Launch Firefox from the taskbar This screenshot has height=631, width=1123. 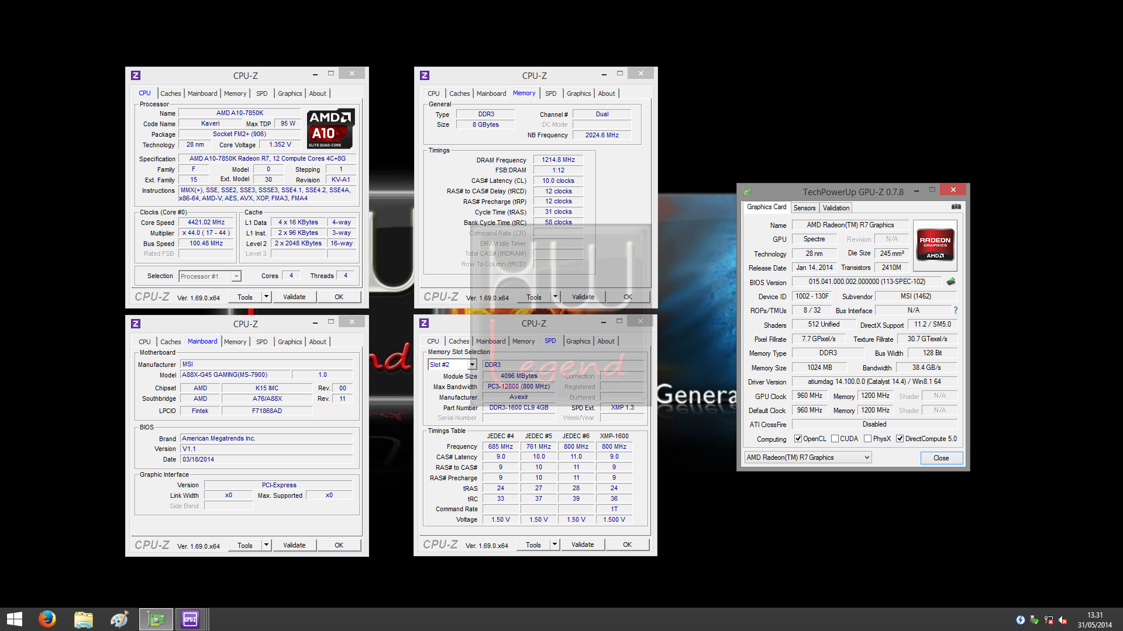47,619
